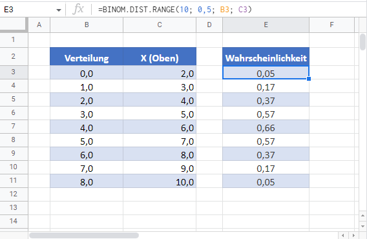
Task: Select Verteilung cell 2,0 in row 5
Action: pos(87,99)
